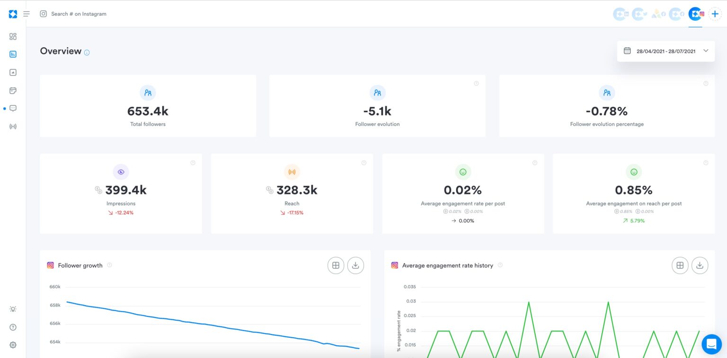This screenshot has width=727, height=358.
Task: Select the live broadcast sidebar icon
Action: [x=13, y=126]
